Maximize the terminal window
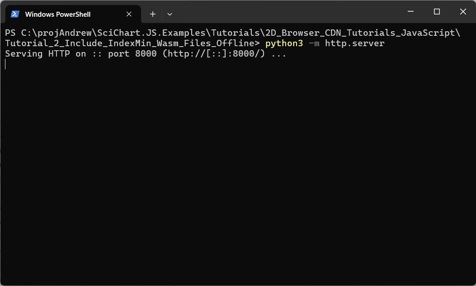476x286 pixels. [437, 12]
